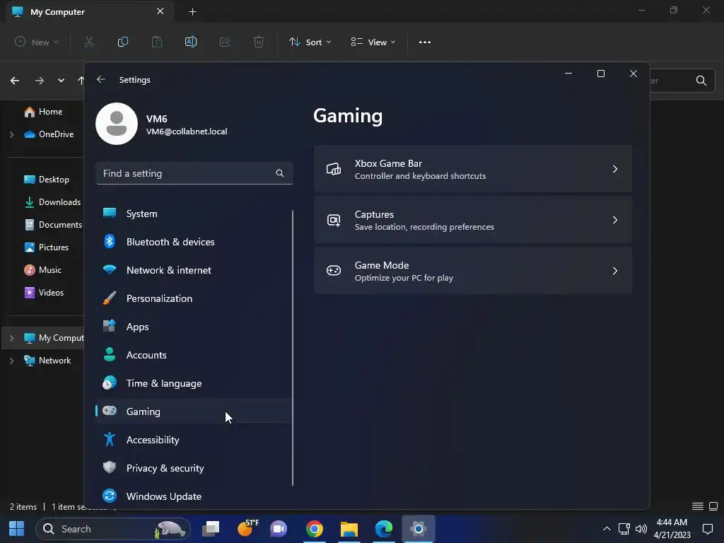Open the See more ellipsis menu in File Explorer

point(425,42)
